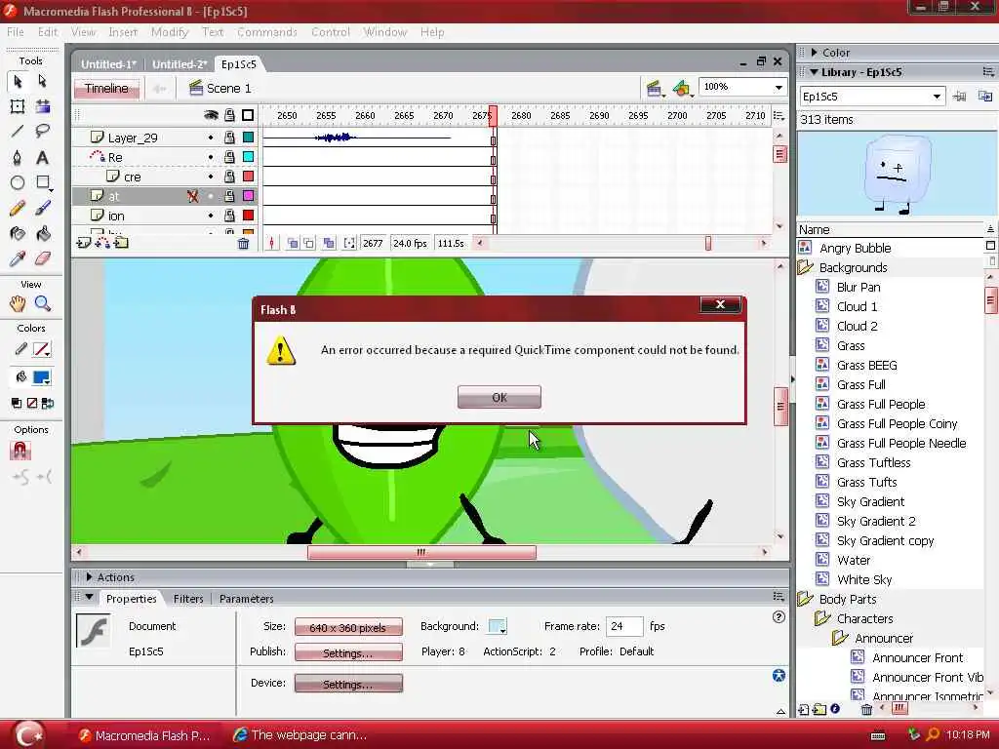Select the Zoom magnifier tool
The height and width of the screenshot is (749, 999).
pos(43,304)
